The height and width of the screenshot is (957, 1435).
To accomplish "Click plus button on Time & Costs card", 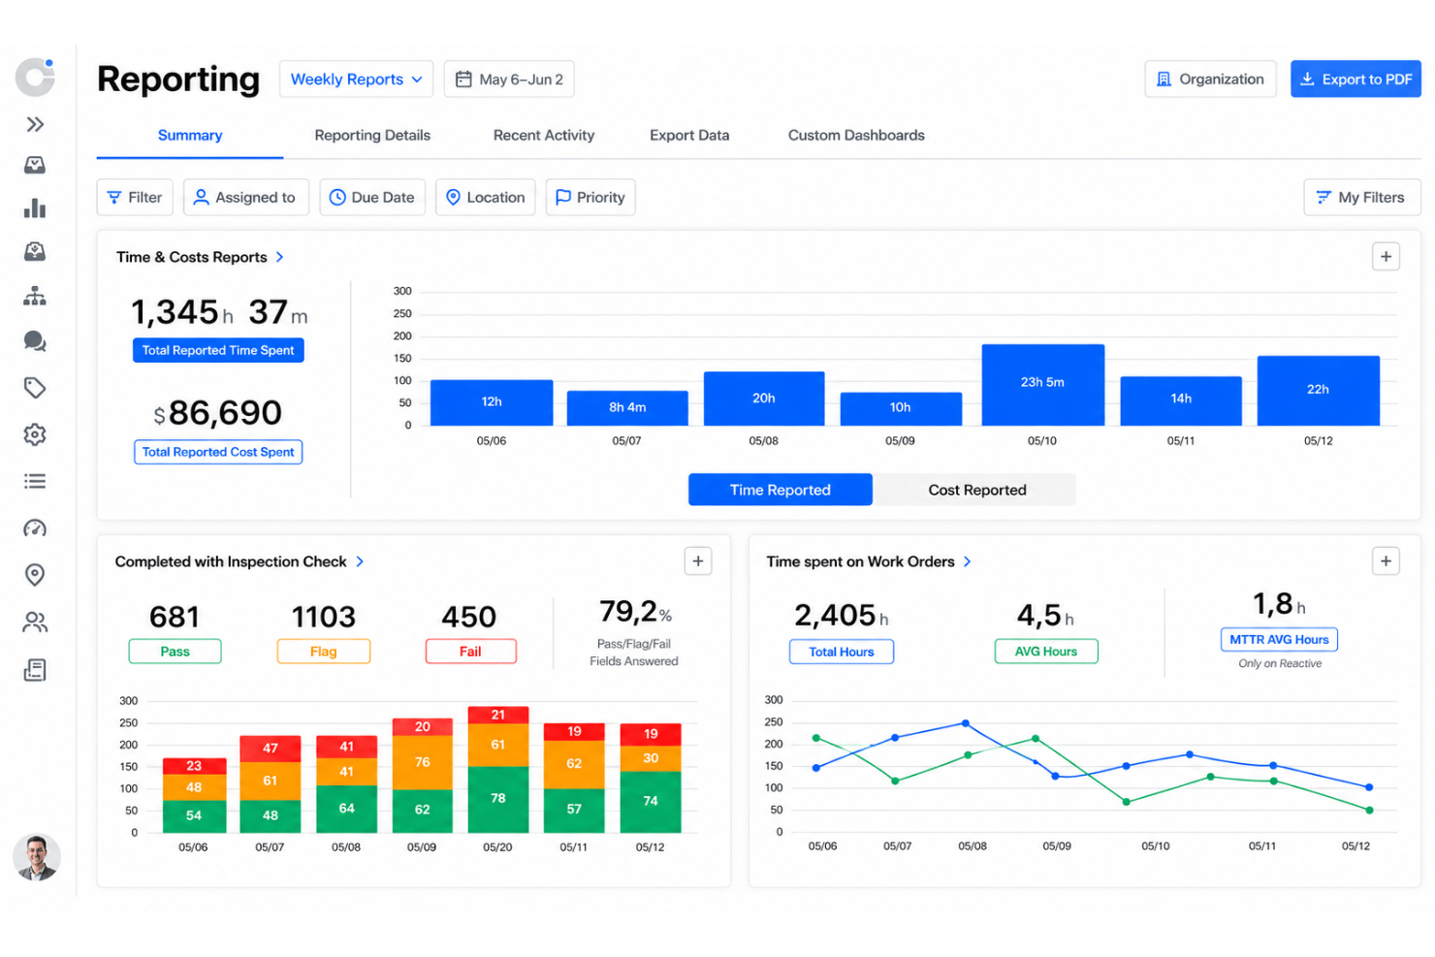I will coord(1386,257).
